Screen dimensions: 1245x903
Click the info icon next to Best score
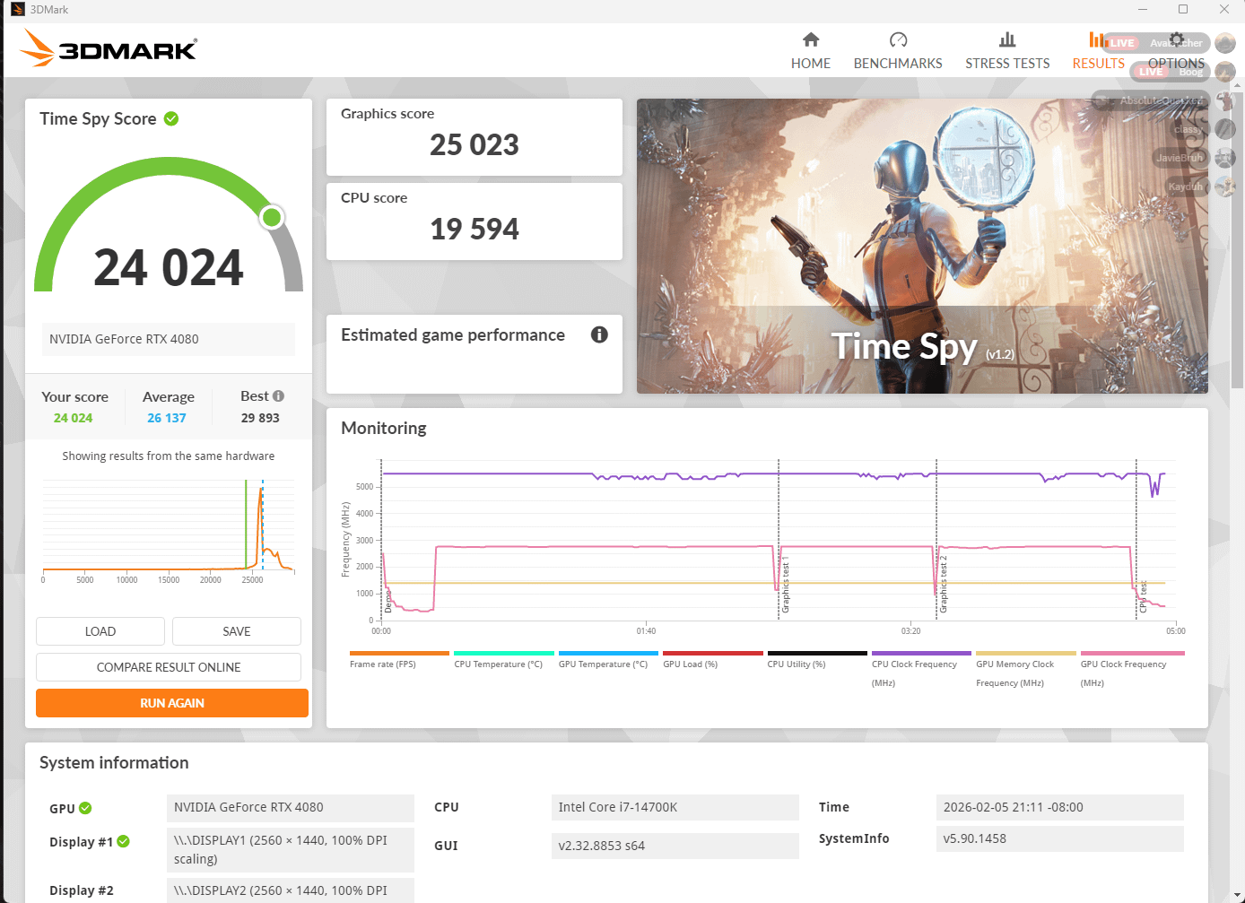[x=279, y=396]
